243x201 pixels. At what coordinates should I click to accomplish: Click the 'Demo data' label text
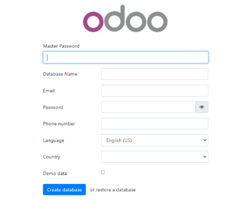pos(55,173)
